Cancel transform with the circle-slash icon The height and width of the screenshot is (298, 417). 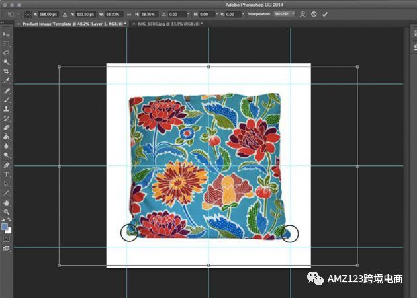(314, 13)
